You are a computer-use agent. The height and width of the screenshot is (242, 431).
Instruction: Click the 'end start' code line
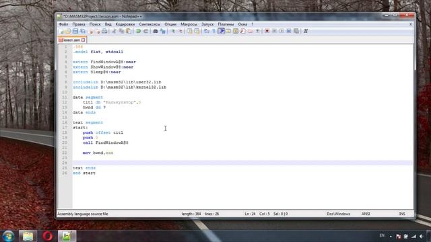tap(84, 173)
